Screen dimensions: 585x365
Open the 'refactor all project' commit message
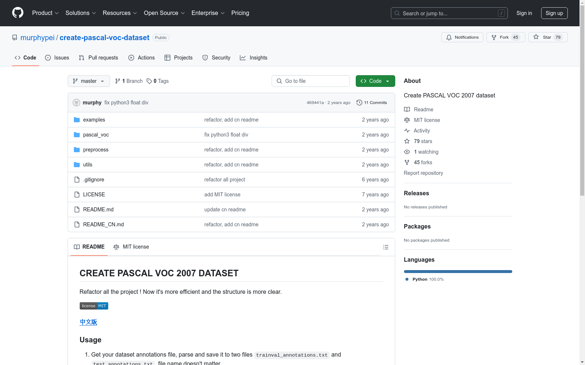[x=225, y=180]
